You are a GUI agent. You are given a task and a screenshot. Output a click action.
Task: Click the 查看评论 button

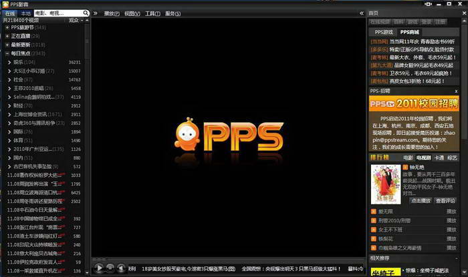tap(446, 200)
